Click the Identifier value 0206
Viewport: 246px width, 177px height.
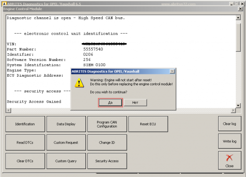tap(88, 54)
